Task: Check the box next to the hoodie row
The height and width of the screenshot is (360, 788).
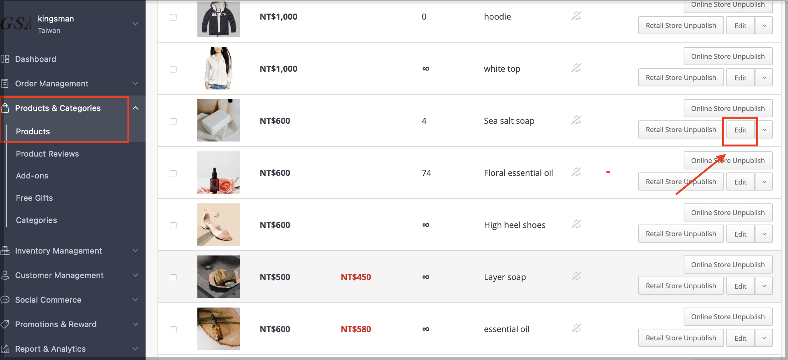Action: point(173,17)
